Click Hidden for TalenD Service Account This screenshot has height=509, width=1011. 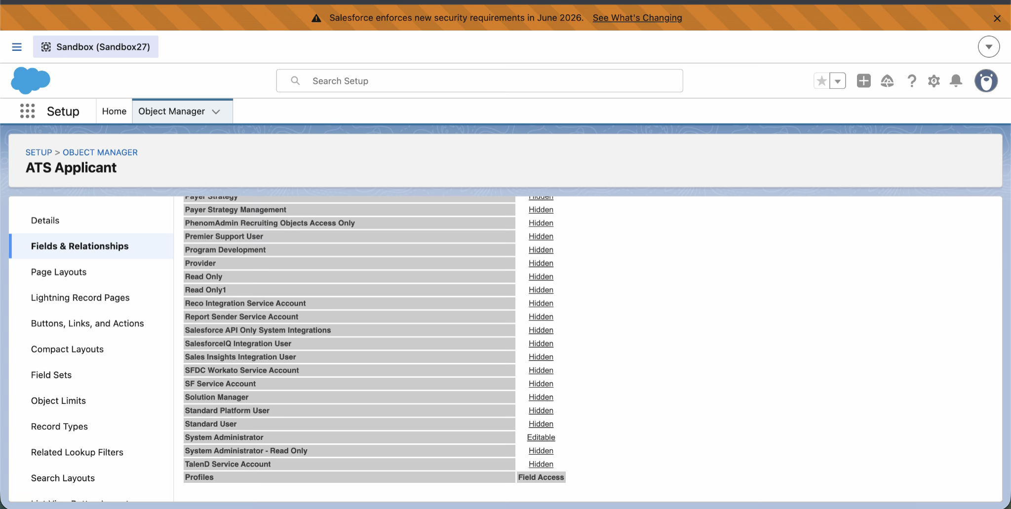(541, 464)
